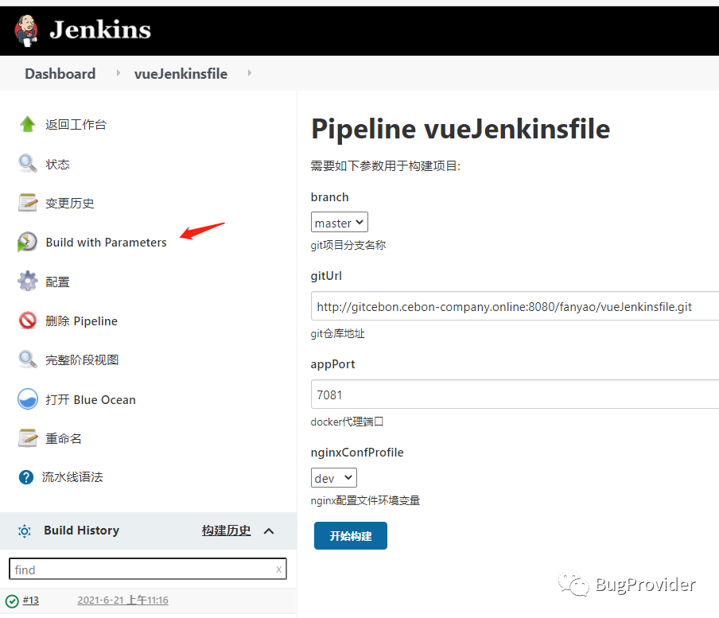Click the green up-arrow 返回工作台 icon

pos(28,124)
